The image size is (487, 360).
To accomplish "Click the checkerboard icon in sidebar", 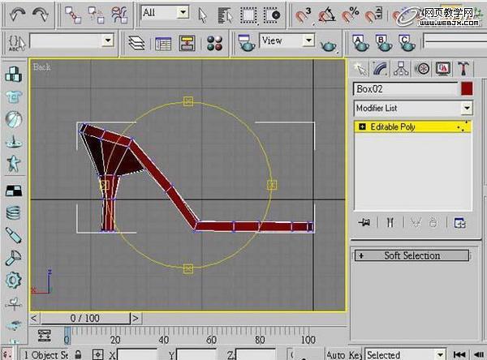I will point(14,191).
